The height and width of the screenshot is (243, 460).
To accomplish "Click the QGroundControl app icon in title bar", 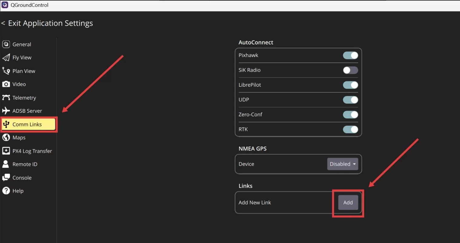I will [5, 5].
